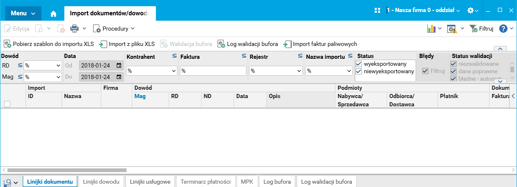Switch to Linijki dokumentu tab
The height and width of the screenshot is (187, 517).
50,182
